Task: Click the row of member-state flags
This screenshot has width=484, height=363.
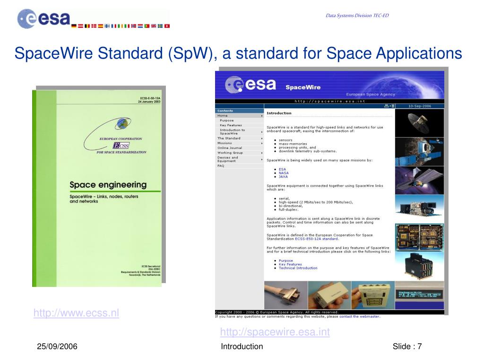Action: (x=121, y=26)
